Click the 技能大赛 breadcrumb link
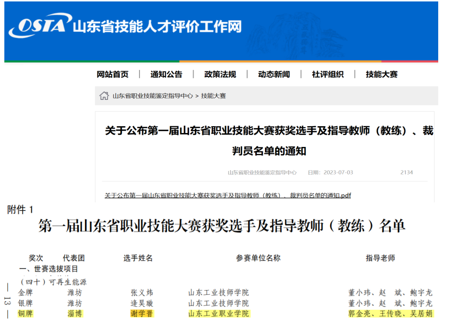Screen dimensions: 458x331 tap(213, 96)
